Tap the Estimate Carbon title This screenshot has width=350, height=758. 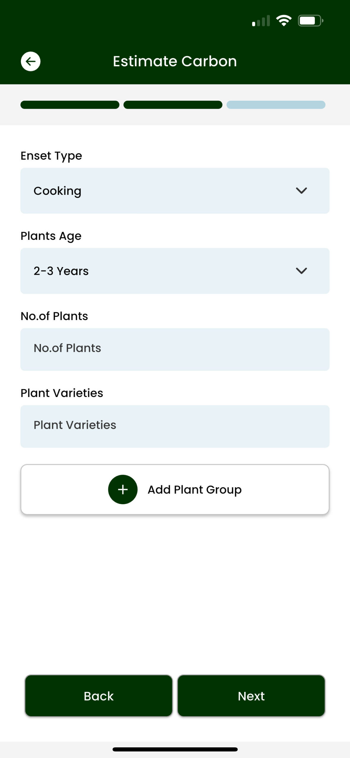coord(175,61)
